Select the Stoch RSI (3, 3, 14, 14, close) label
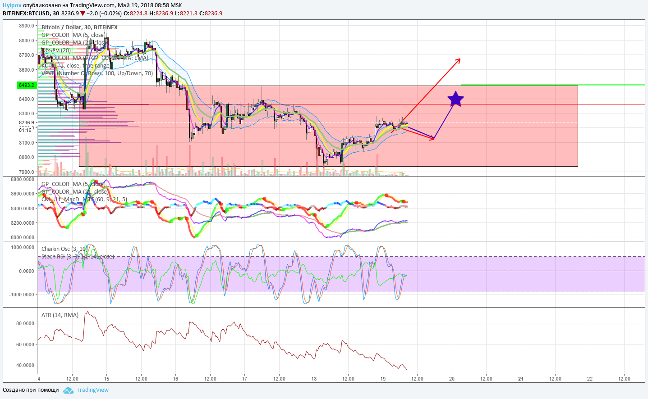 point(78,257)
